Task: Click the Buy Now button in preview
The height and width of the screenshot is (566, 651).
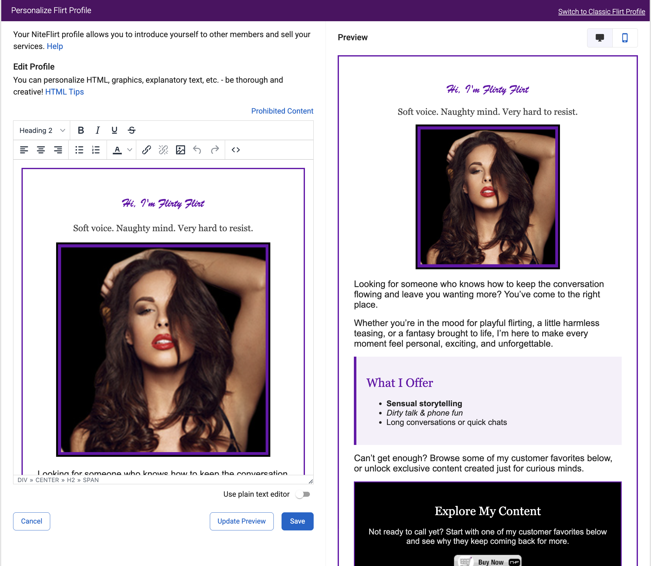Action: coord(488,562)
